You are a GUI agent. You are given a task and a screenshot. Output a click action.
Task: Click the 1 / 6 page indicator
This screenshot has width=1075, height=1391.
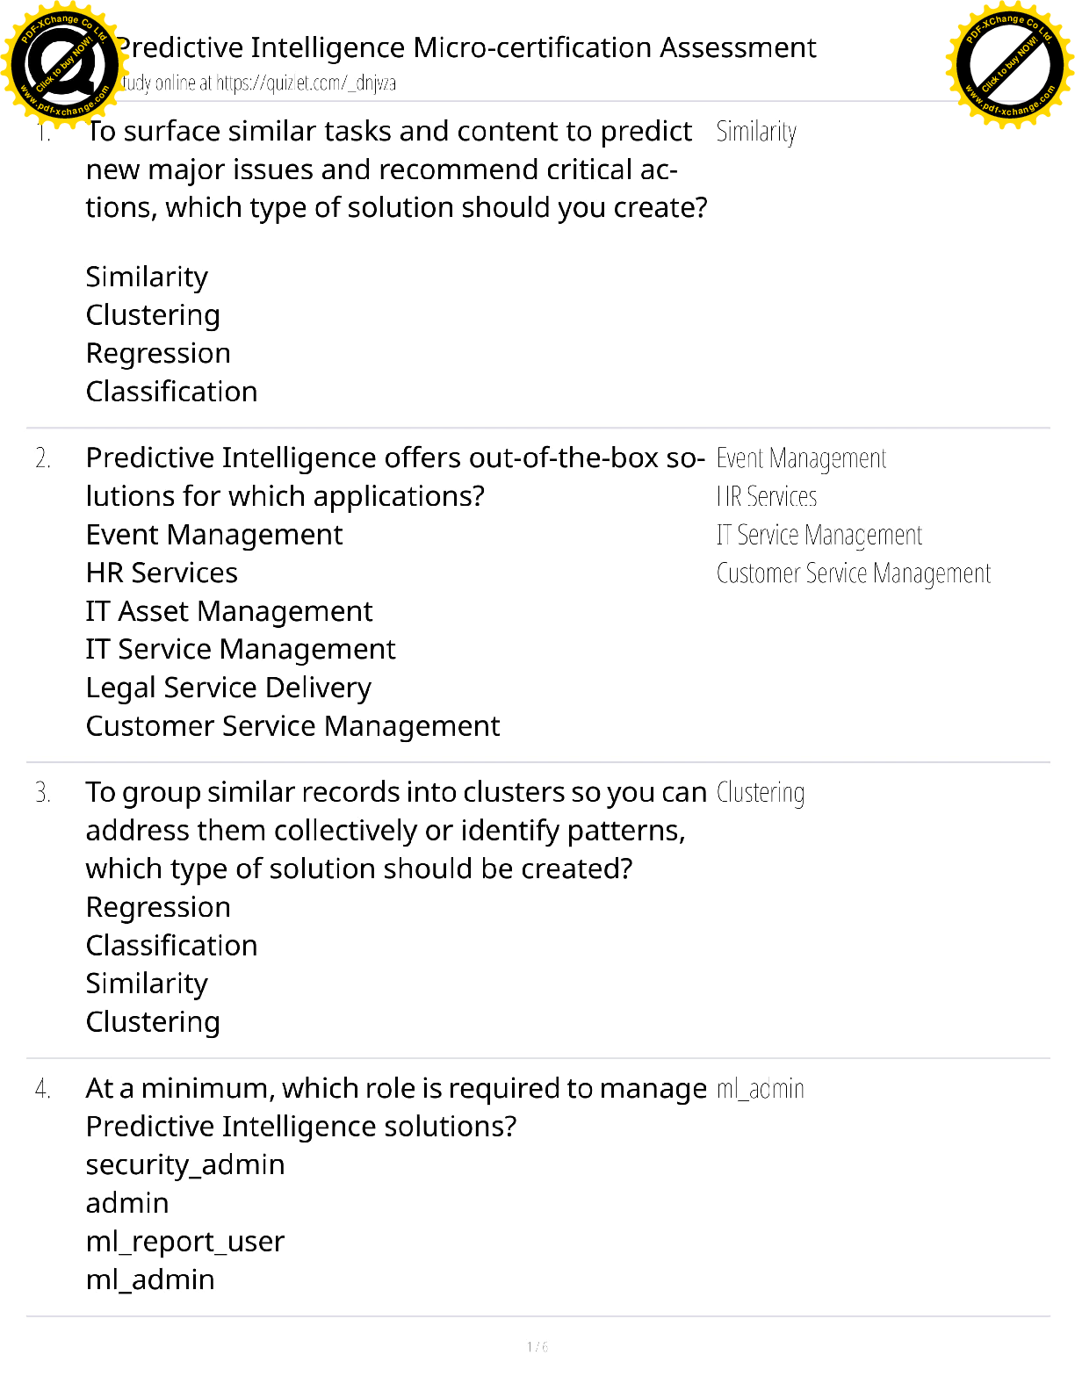click(537, 1347)
